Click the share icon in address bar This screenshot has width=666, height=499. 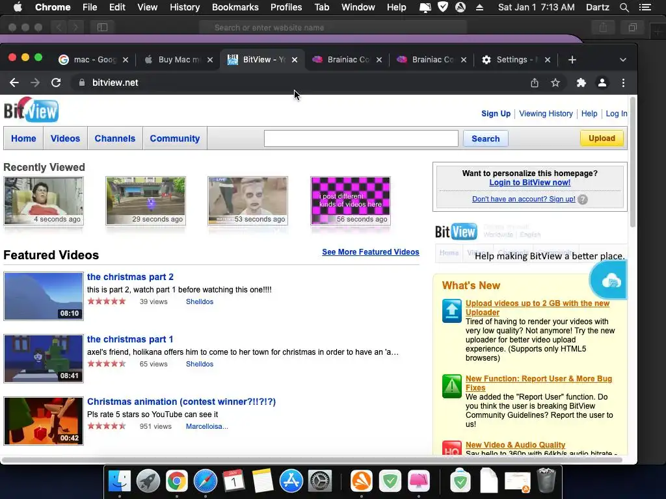click(x=535, y=83)
